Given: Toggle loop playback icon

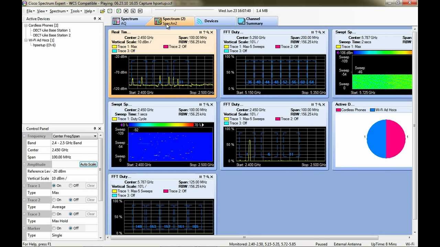Looking at the screenshot, I should [x=133, y=11].
